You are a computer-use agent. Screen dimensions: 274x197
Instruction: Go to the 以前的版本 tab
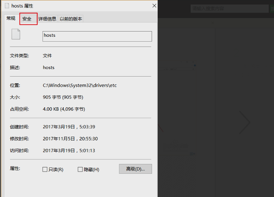coord(71,19)
